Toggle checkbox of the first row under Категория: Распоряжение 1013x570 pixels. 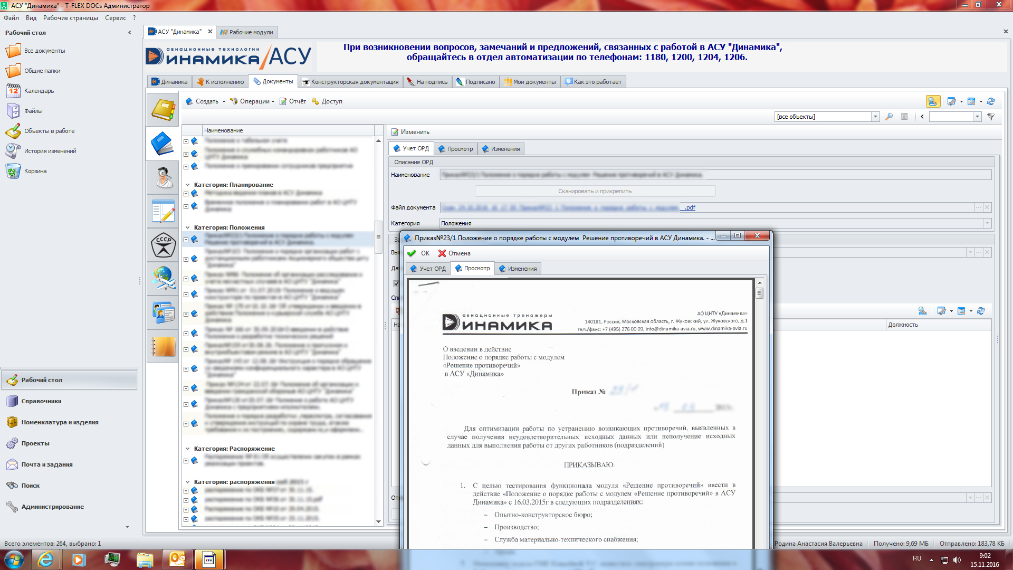pos(186,461)
